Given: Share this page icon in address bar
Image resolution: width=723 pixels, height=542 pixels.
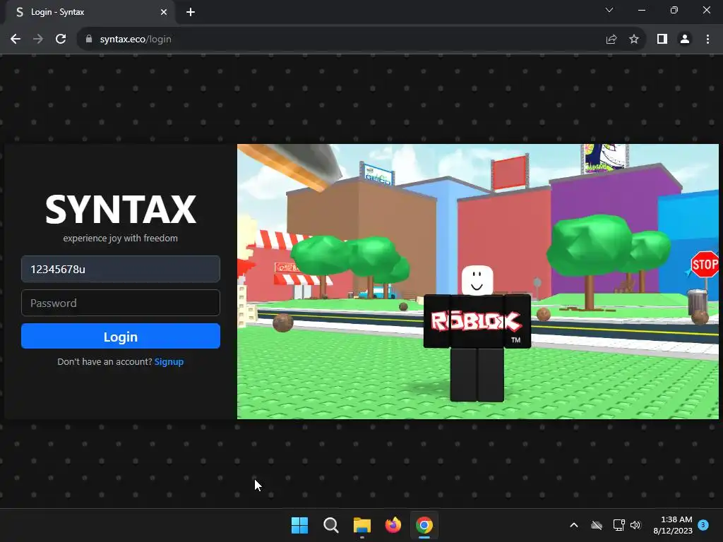Looking at the screenshot, I should tap(611, 40).
